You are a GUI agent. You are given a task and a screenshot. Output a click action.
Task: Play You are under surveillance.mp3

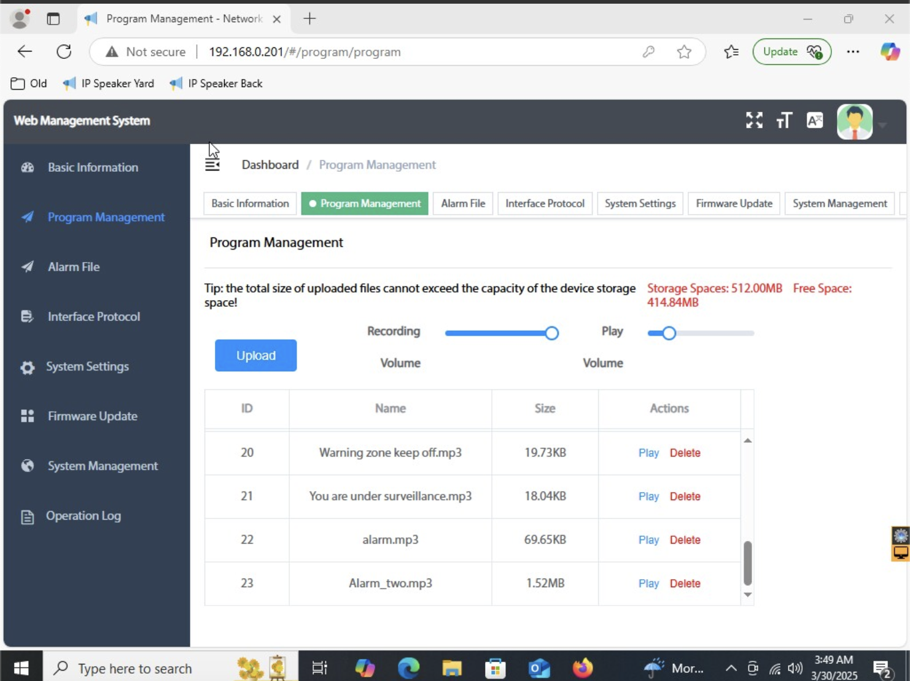648,496
